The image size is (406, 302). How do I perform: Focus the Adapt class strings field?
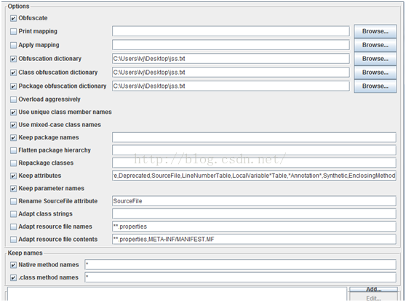254,213
